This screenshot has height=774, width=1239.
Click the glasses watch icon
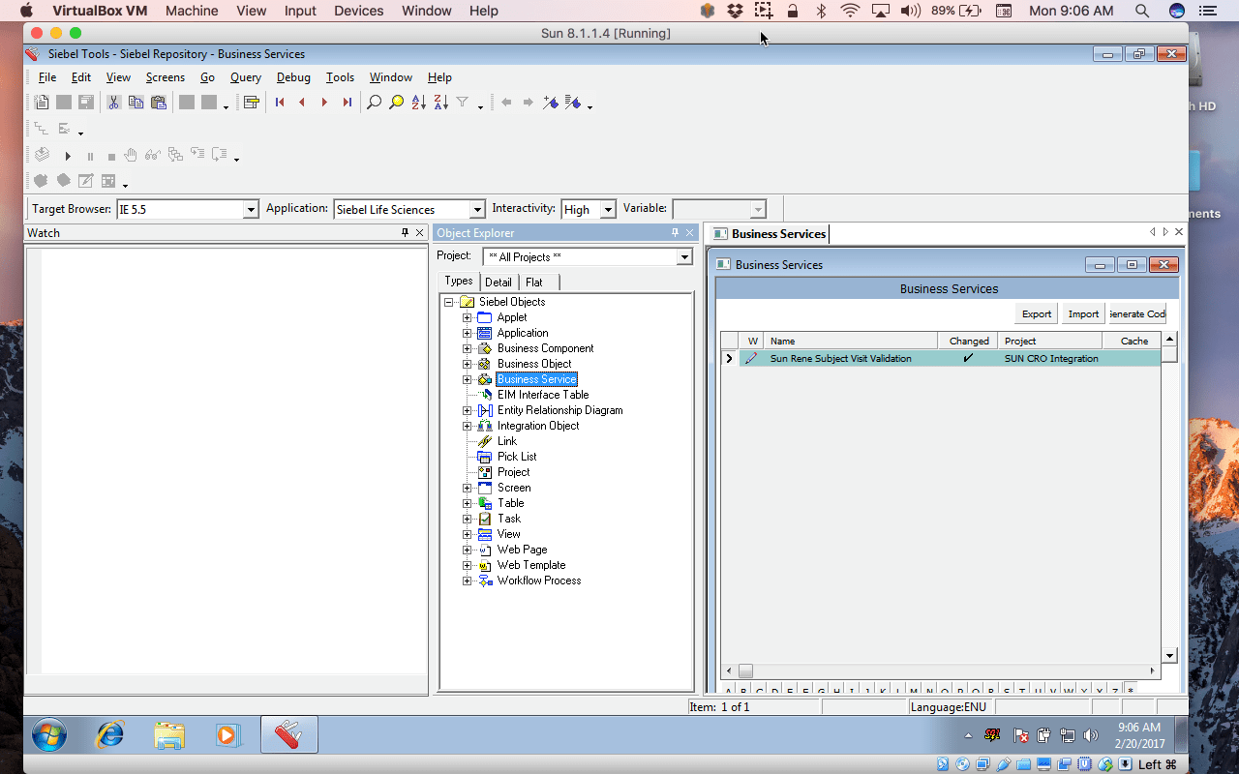[x=153, y=155]
